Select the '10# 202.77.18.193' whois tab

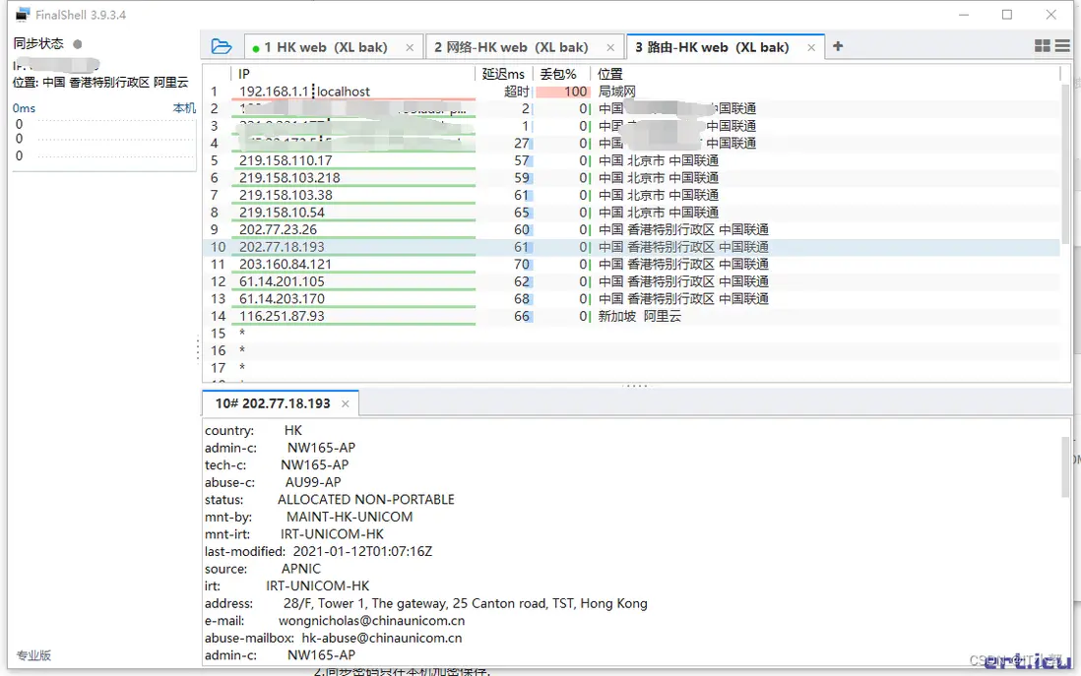pos(273,403)
